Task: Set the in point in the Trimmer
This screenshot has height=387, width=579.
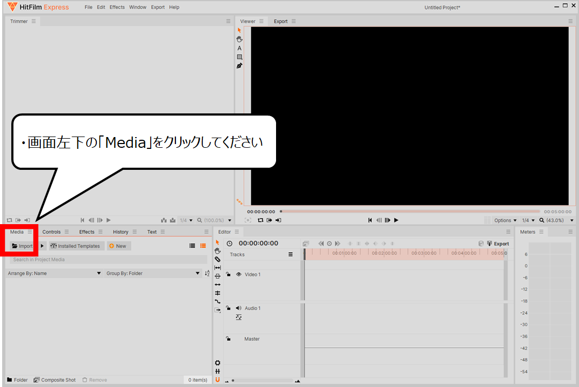Action: tap(18, 220)
